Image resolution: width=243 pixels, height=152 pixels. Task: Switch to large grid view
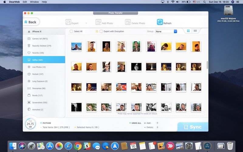(188, 31)
